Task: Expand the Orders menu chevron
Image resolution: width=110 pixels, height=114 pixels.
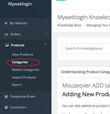Action: coord(46,33)
